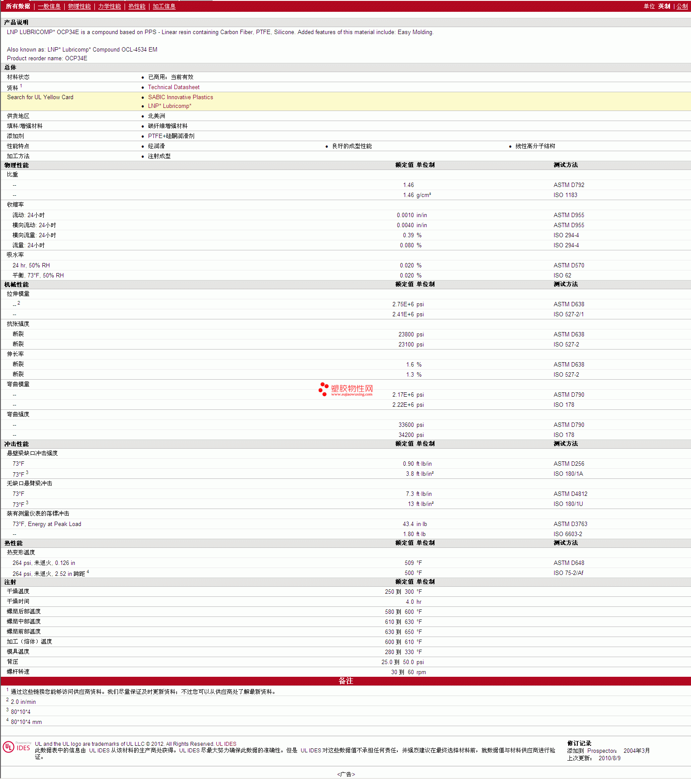Open the 所有数据 tab
691x779 pixels.
18,6
